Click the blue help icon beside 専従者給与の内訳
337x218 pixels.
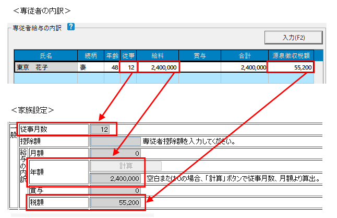pyautogui.click(x=71, y=28)
